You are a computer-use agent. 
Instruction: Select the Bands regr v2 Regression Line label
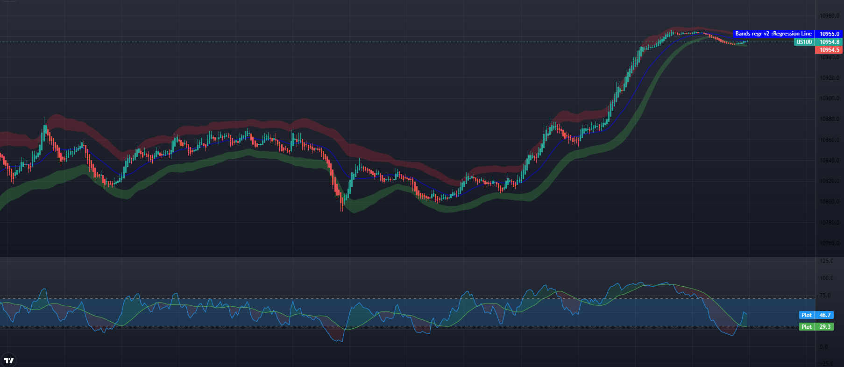tap(773, 34)
